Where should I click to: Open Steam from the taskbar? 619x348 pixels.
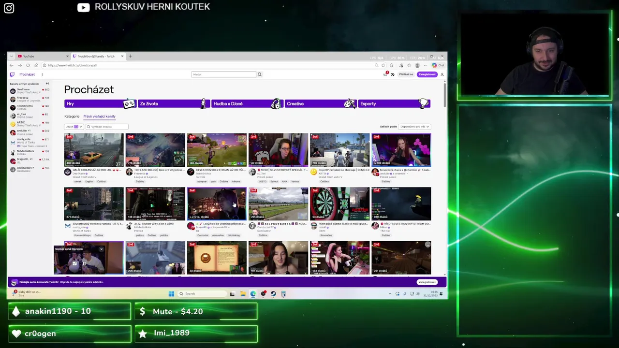tap(273, 293)
